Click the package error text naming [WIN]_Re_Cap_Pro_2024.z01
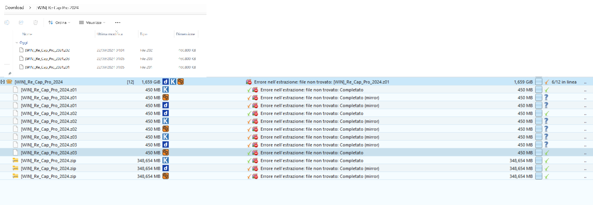 [322, 82]
